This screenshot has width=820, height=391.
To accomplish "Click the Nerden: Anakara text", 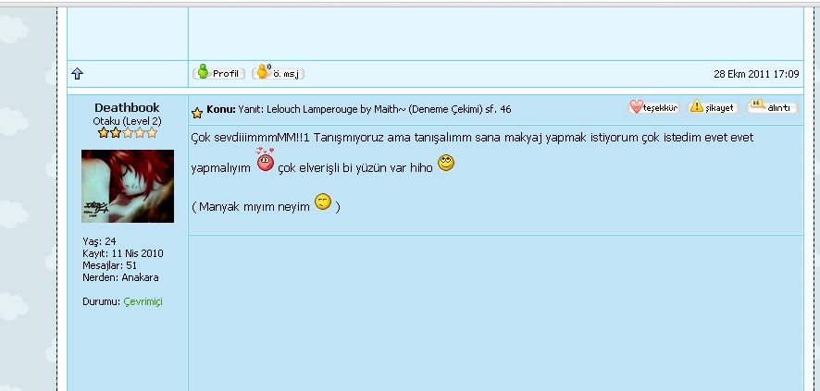I will coord(121,277).
